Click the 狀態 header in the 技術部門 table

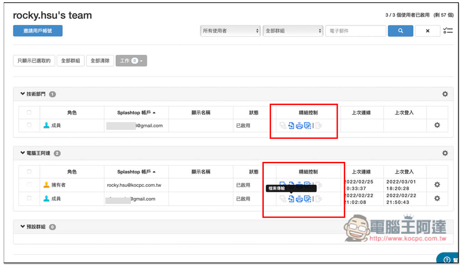(x=253, y=112)
